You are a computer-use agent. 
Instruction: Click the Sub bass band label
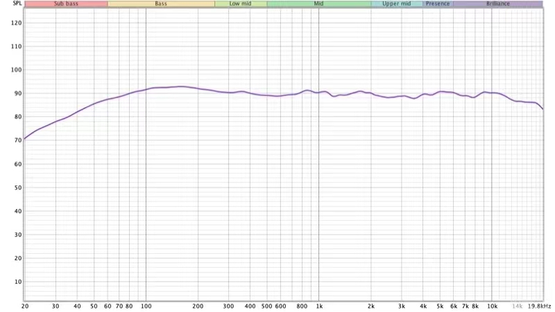[x=66, y=4]
